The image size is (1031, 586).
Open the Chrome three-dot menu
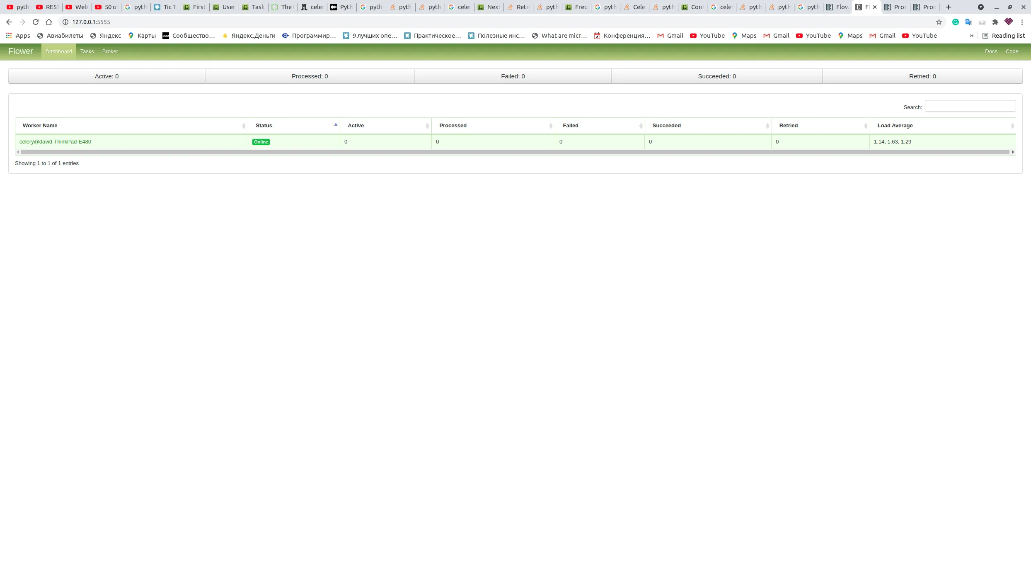coord(1022,22)
